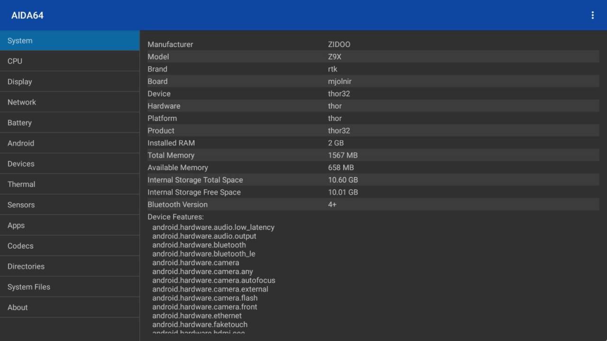The width and height of the screenshot is (607, 341).
Task: Select Internal Storage Total Space 10.60 GB
Action: [x=373, y=180]
